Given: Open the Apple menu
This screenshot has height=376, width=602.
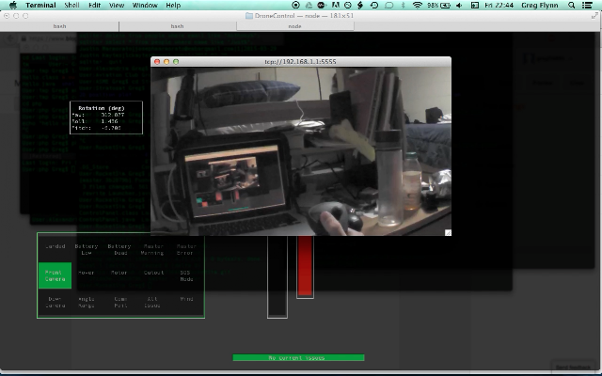Looking at the screenshot, I should pyautogui.click(x=13, y=5).
